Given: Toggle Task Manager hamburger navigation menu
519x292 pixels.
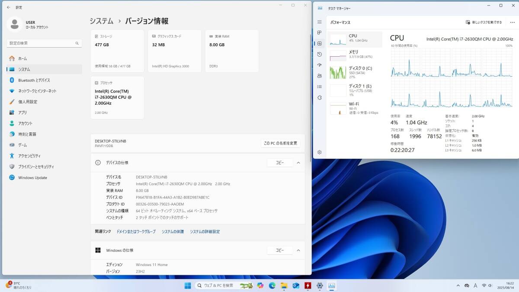Looking at the screenshot, I should coord(320,22).
